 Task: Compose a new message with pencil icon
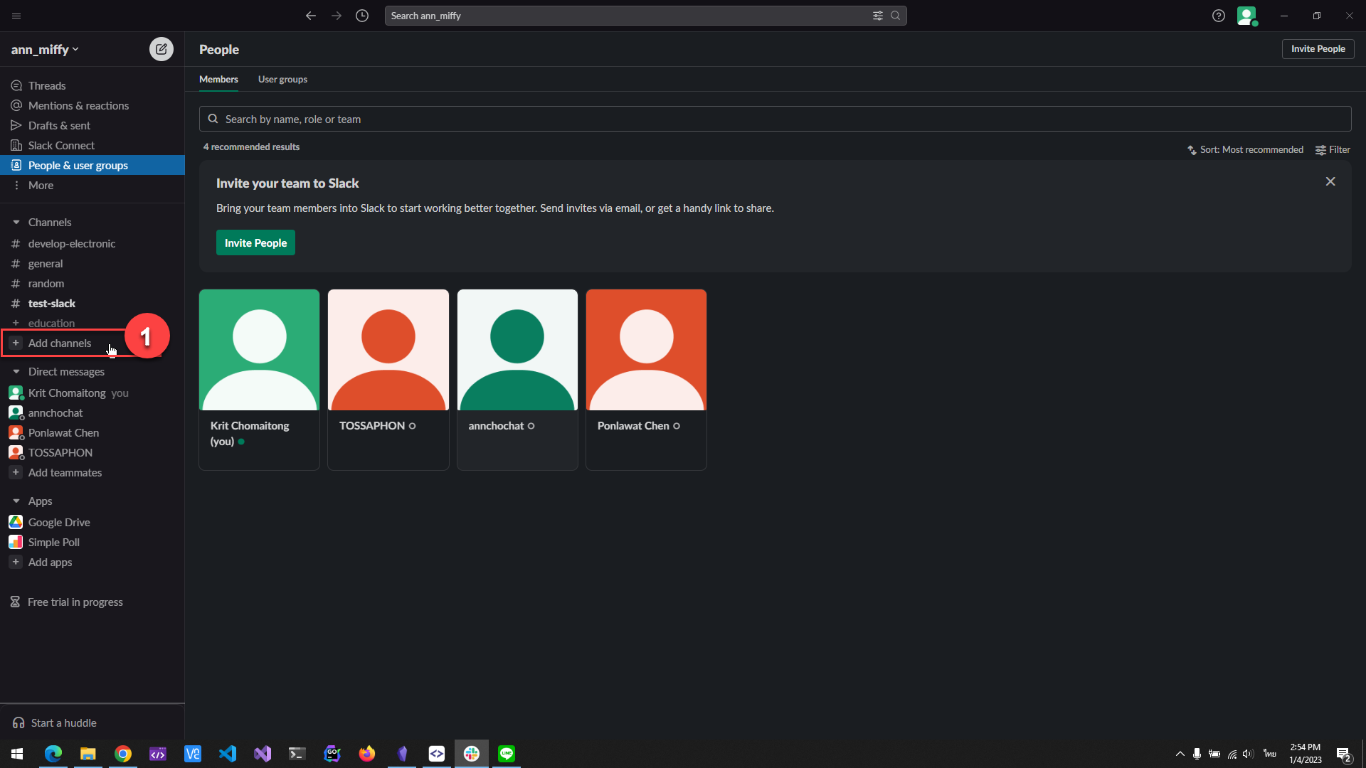pyautogui.click(x=162, y=49)
